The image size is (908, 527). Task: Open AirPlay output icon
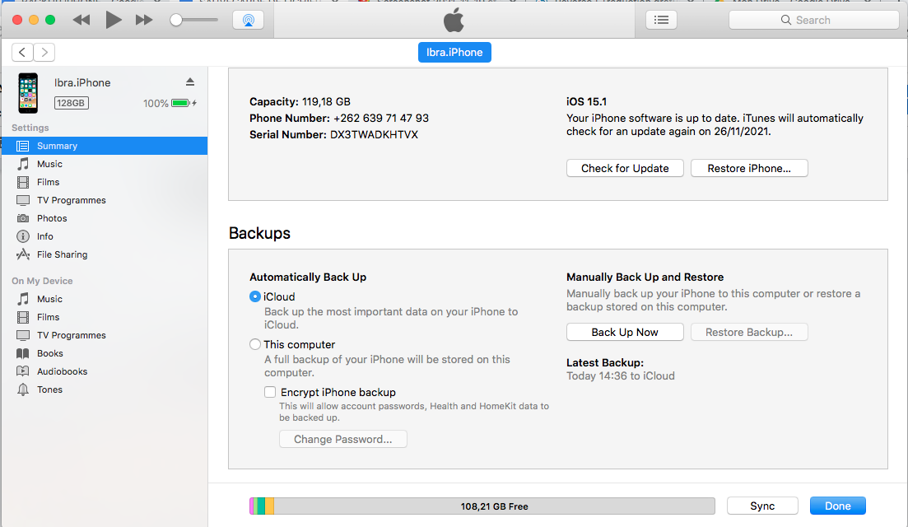249,20
